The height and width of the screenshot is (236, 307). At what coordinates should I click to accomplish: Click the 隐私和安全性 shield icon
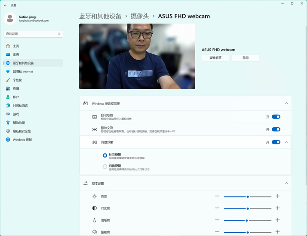[x=8, y=131]
